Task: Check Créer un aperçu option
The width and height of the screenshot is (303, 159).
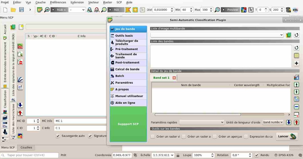Action: click(x=215, y=137)
